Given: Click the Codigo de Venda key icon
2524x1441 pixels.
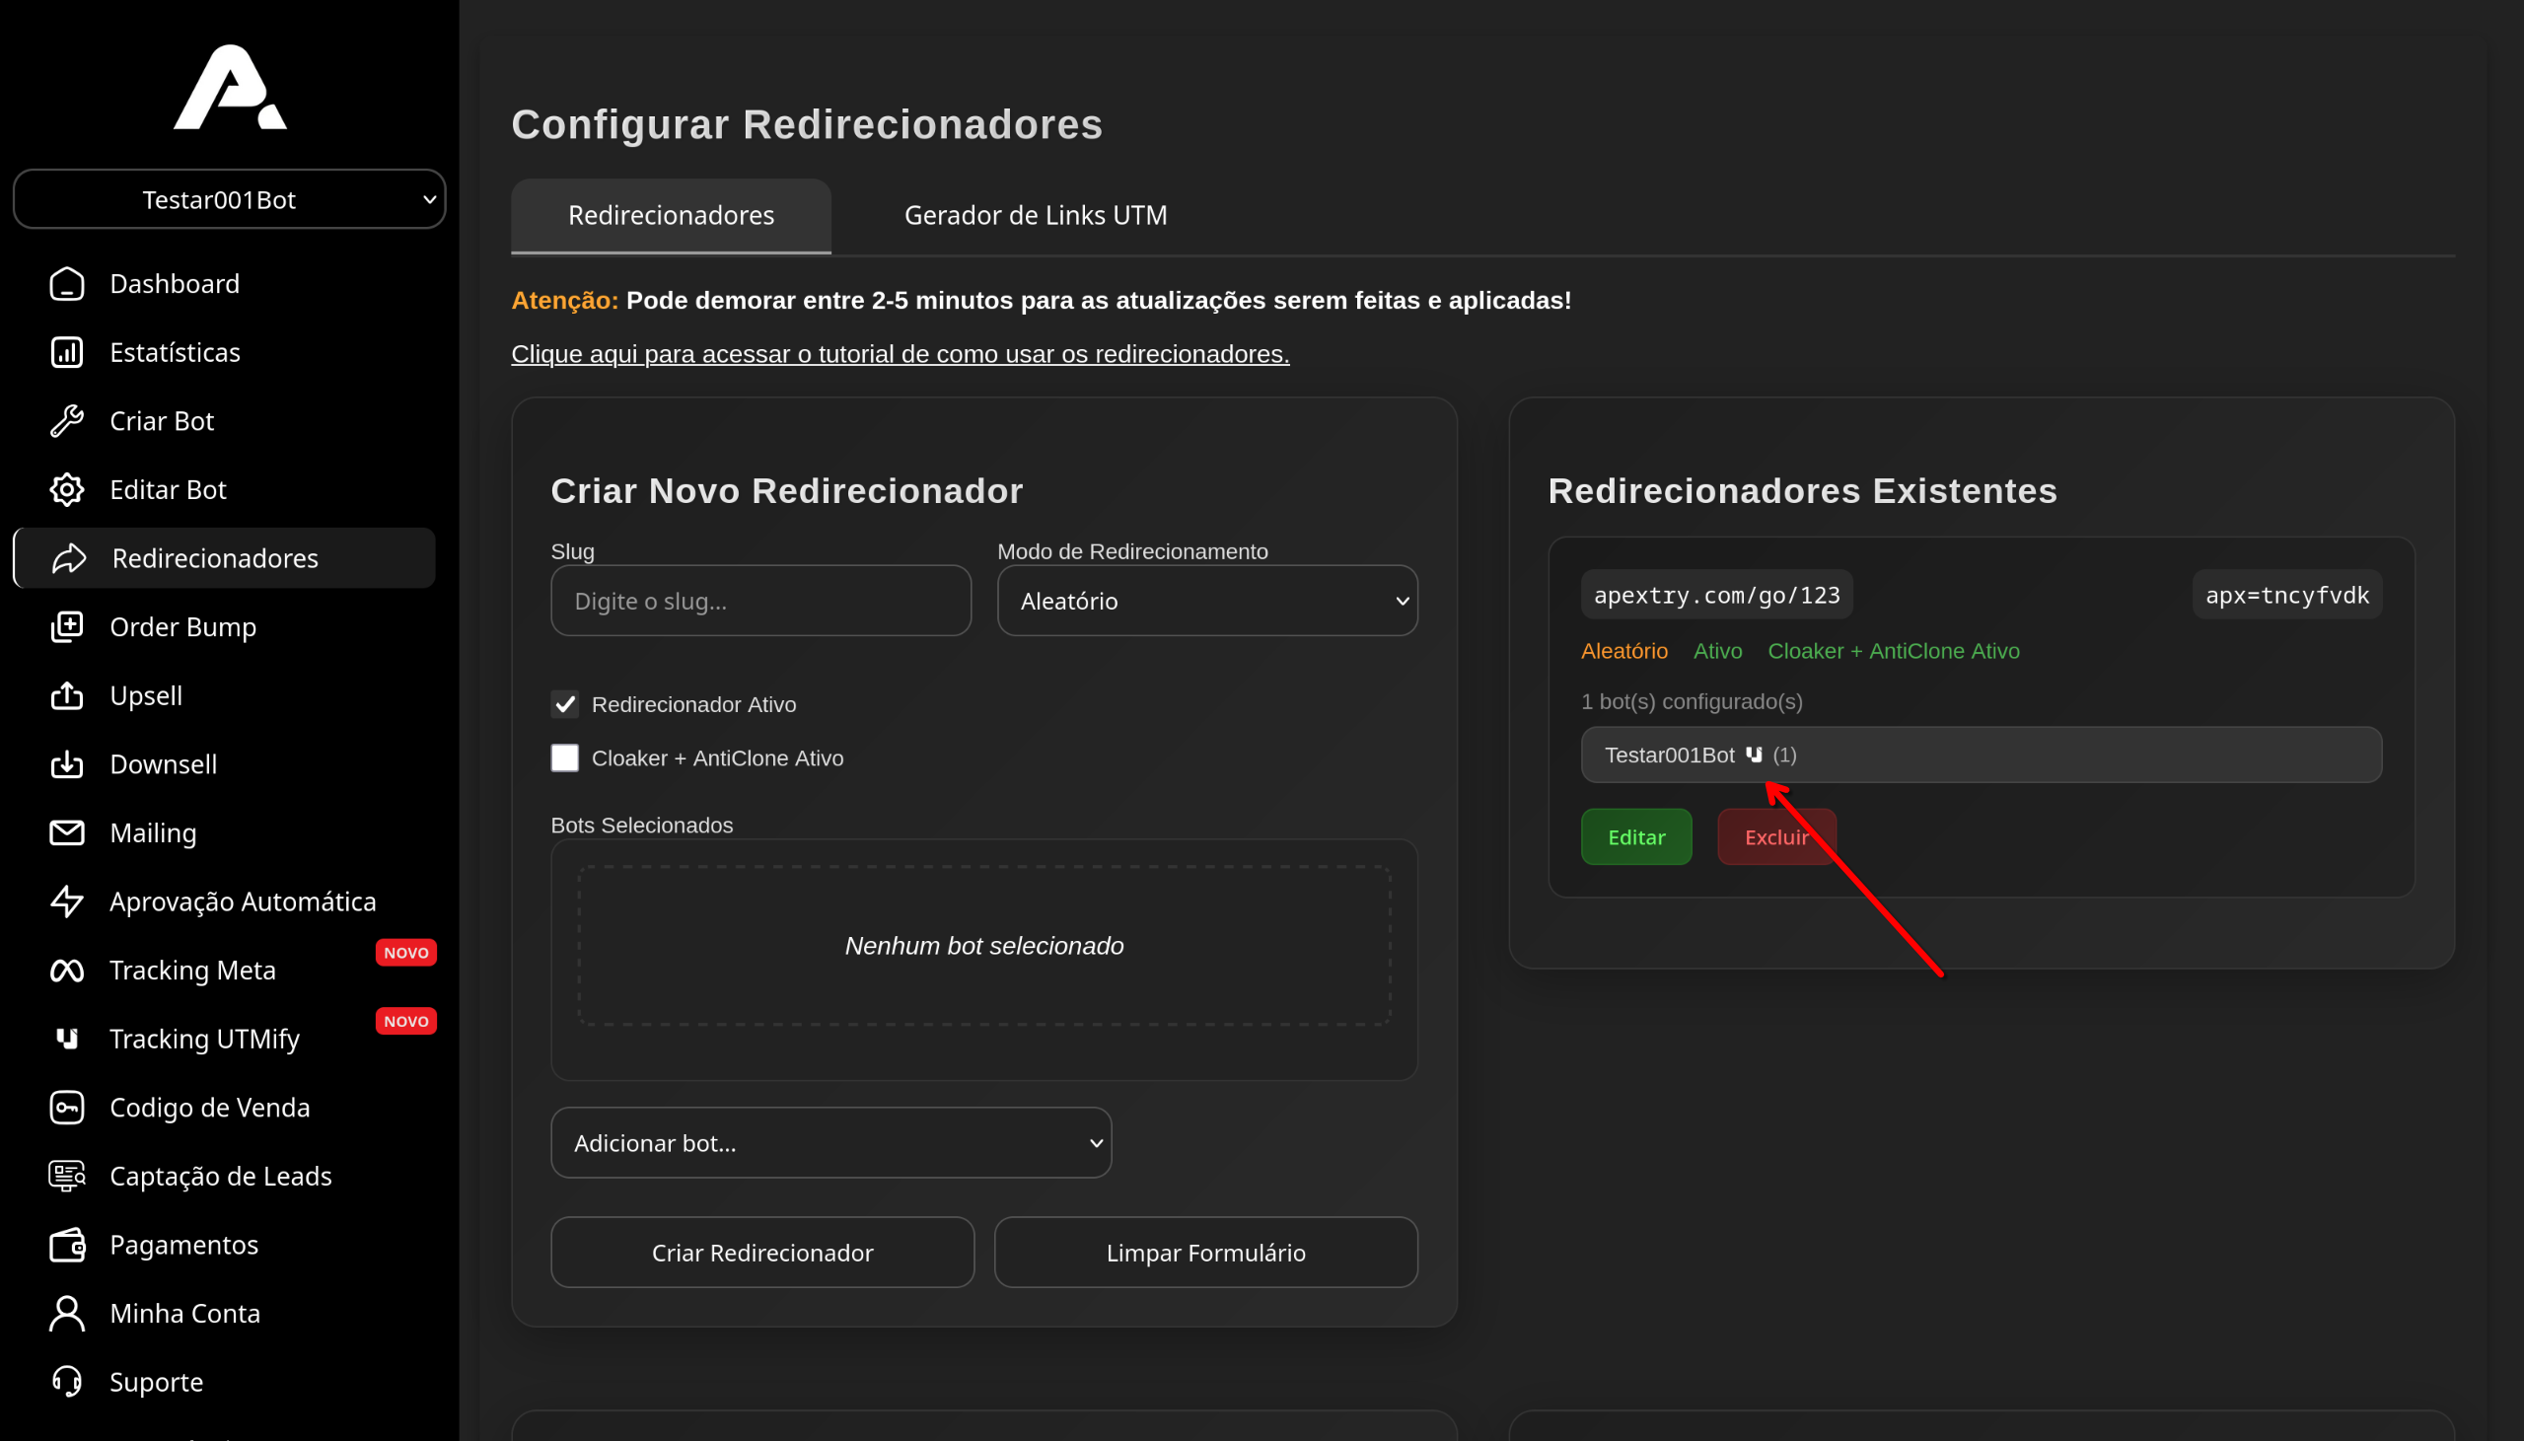Looking at the screenshot, I should click(x=67, y=1108).
